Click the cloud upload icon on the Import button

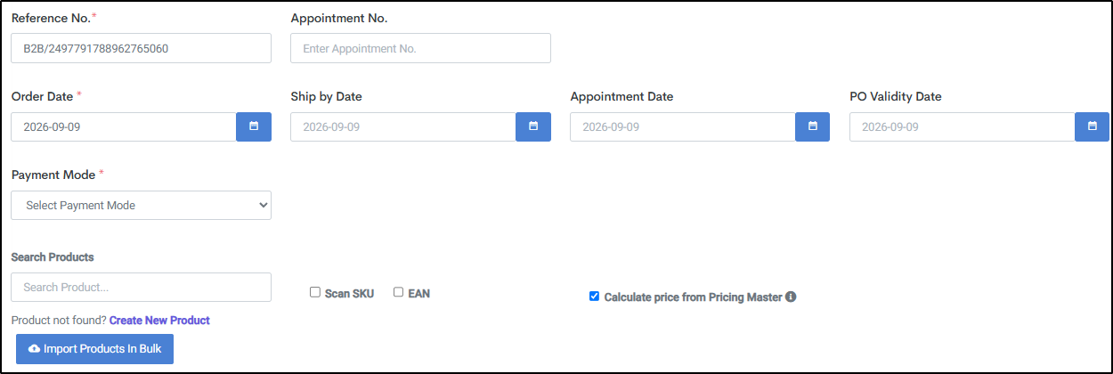tap(35, 349)
